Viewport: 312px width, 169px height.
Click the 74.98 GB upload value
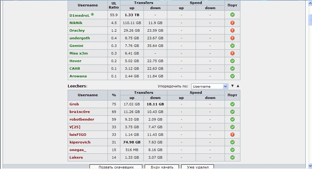132,142
